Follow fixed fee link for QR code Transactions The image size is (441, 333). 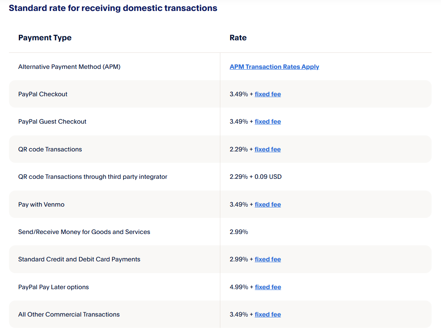coord(268,149)
